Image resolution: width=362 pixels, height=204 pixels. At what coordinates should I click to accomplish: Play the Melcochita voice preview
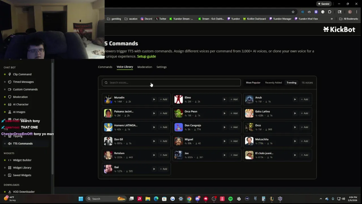click(x=295, y=141)
